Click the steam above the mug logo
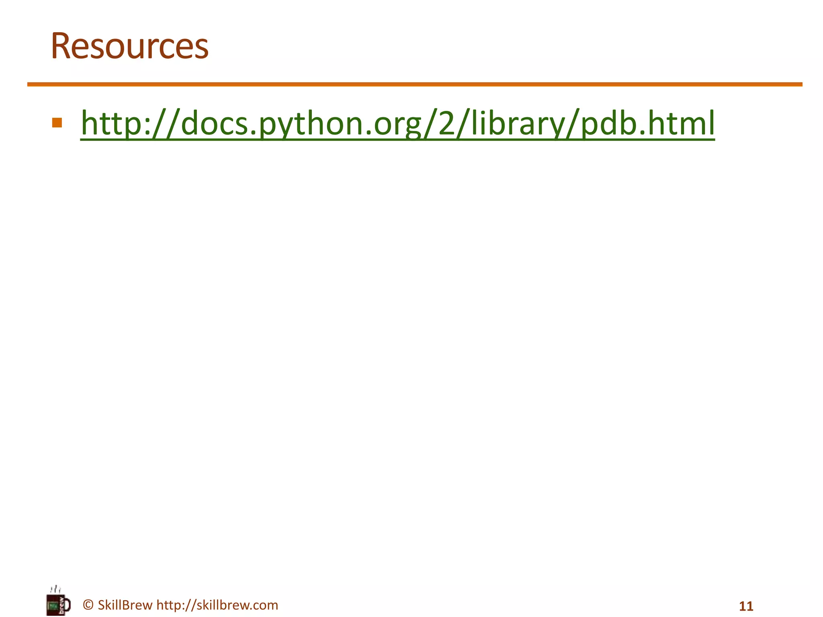 click(55, 590)
